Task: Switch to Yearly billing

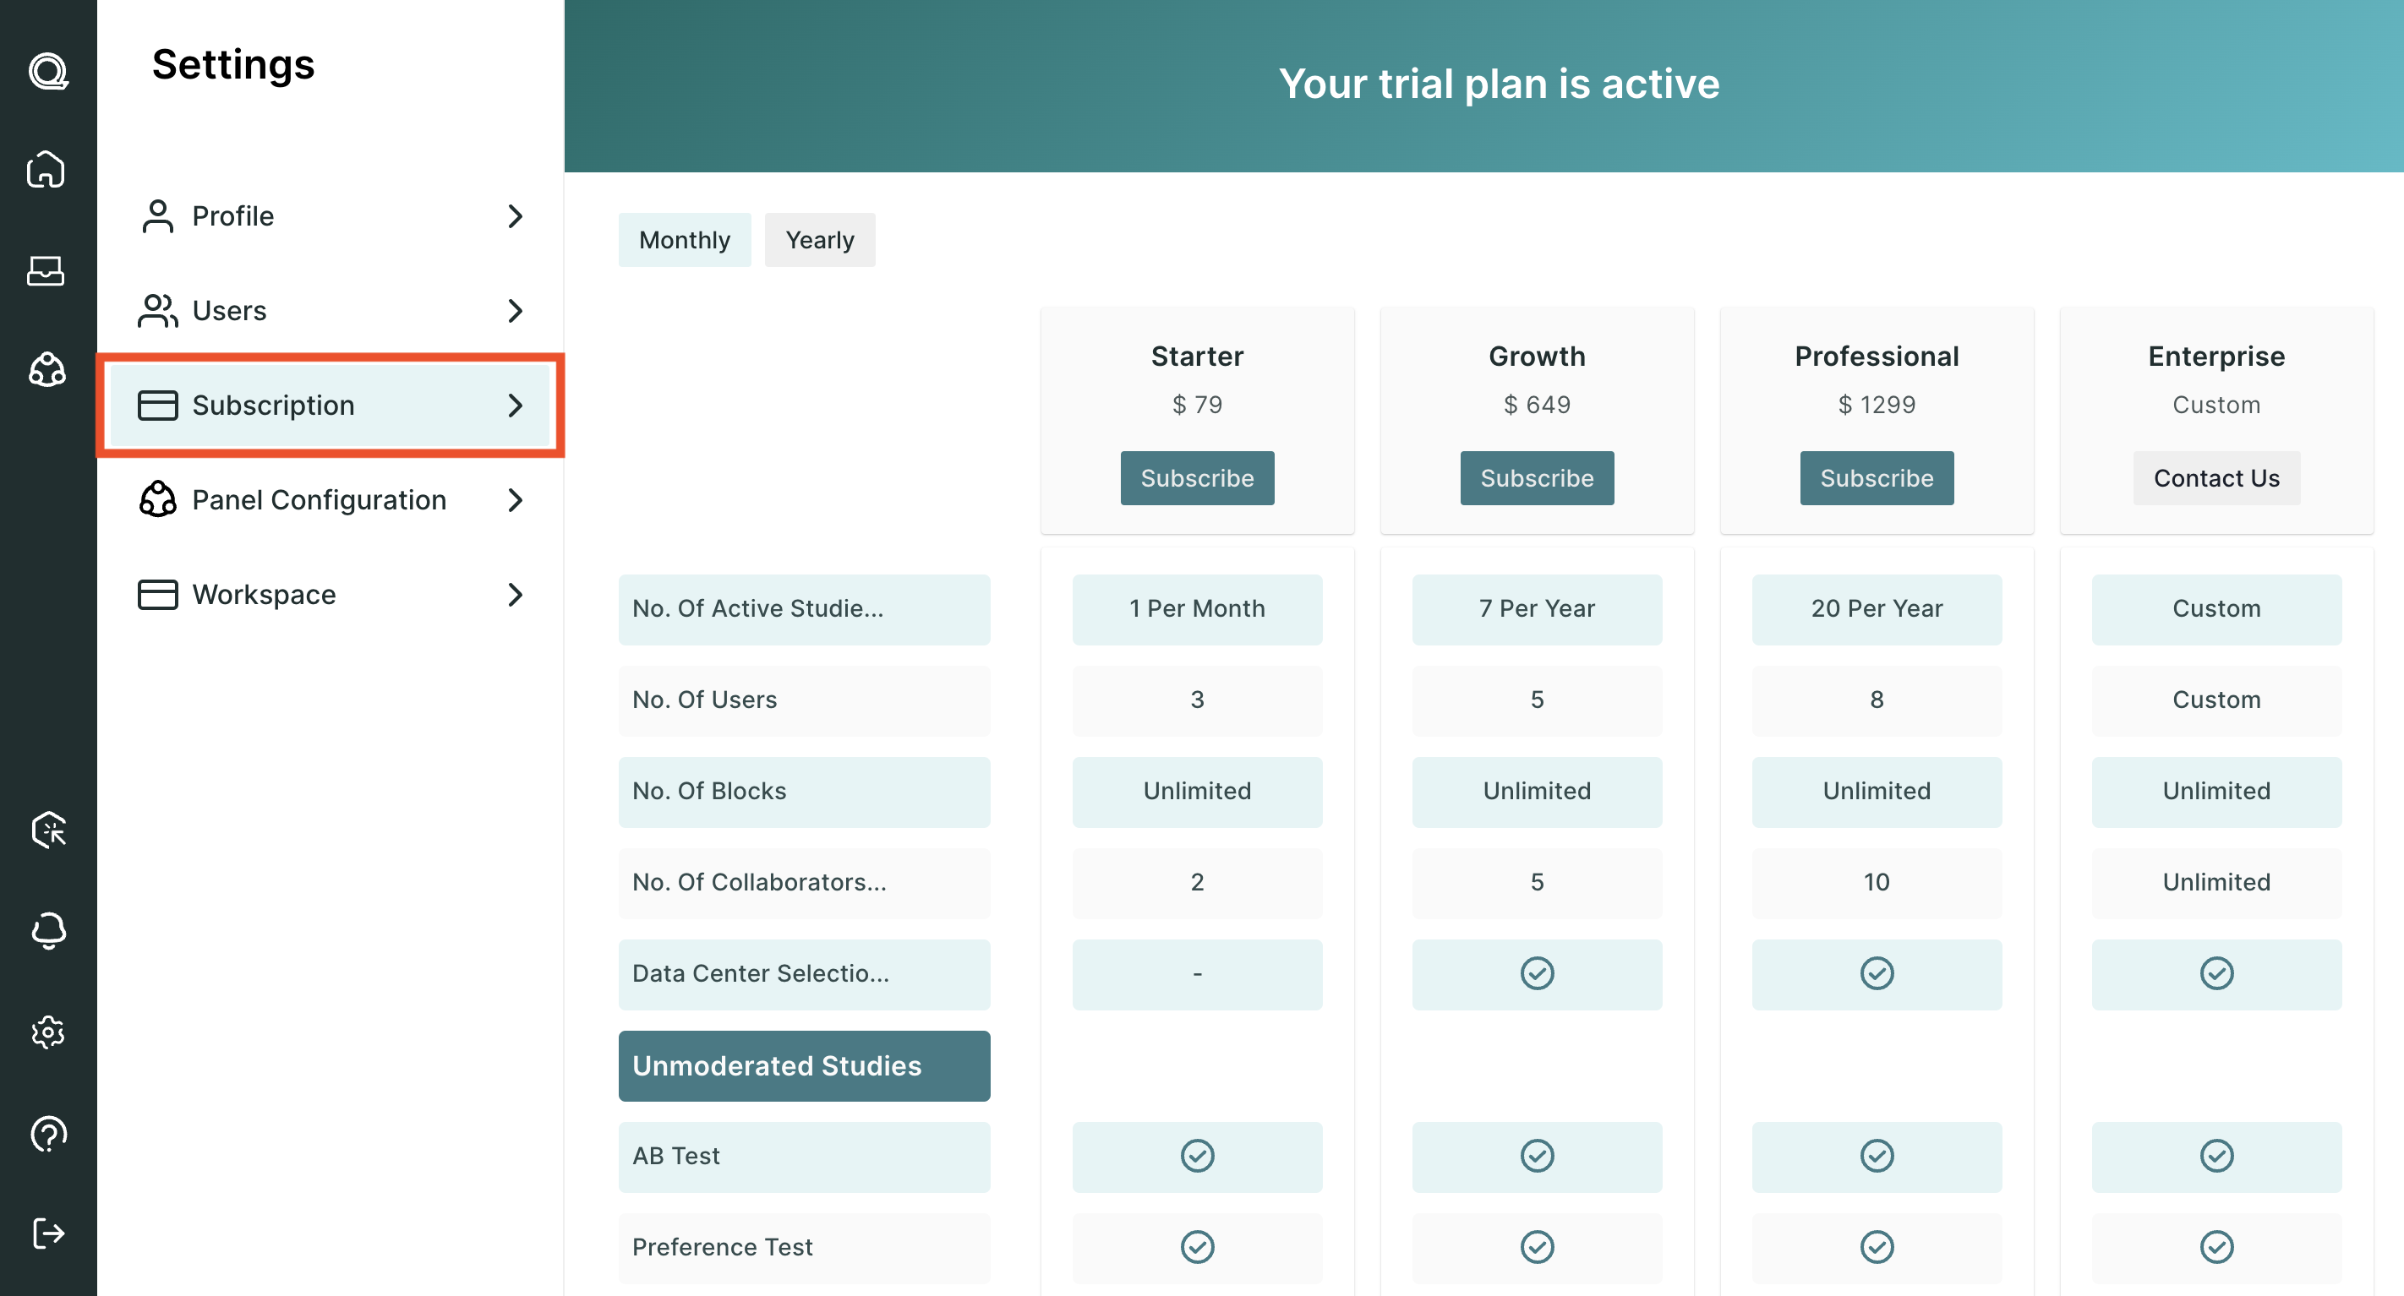Action: [x=819, y=240]
